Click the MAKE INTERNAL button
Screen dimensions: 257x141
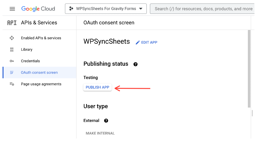(100, 133)
